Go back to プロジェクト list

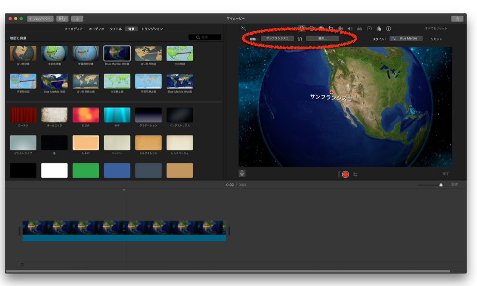(40, 19)
